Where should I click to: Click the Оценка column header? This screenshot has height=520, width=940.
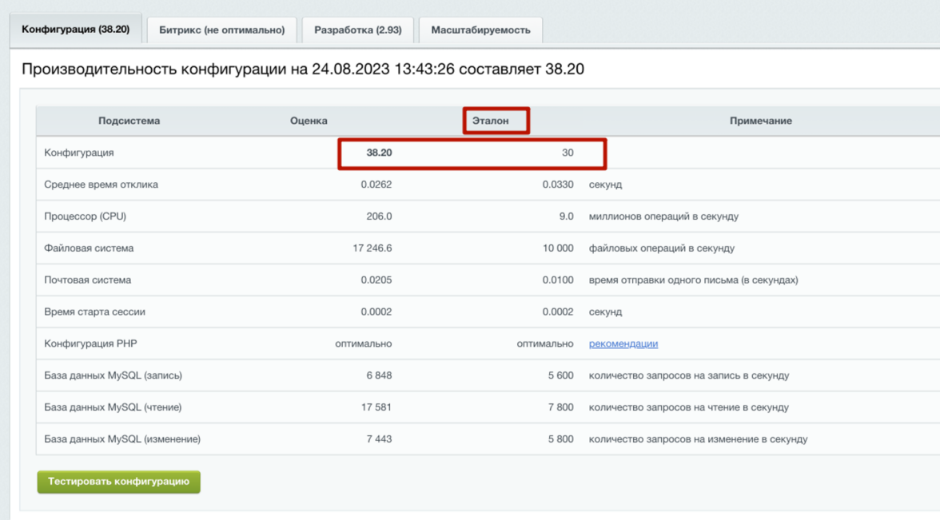[309, 121]
